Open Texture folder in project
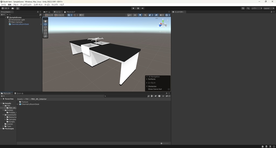 tap(25, 102)
